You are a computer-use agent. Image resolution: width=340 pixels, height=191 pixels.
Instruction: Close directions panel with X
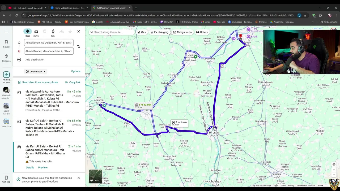[x=79, y=32]
